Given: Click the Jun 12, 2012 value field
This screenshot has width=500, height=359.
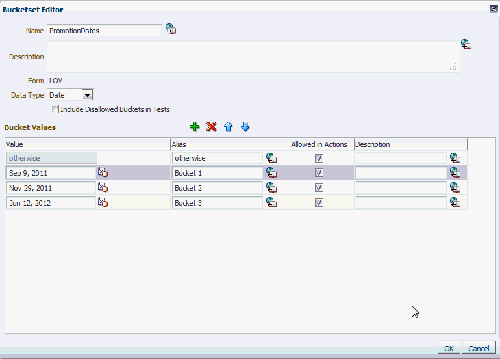Looking at the screenshot, I should [51, 203].
